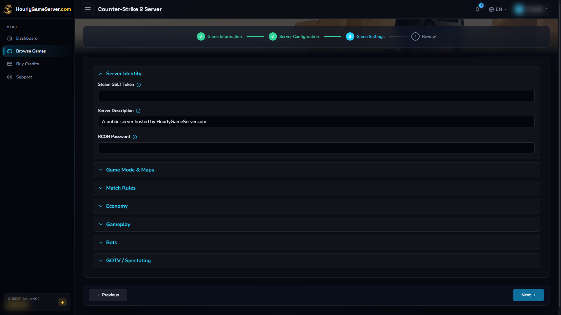The image size is (561, 315).
Task: Go to the Game Information step label
Action: tap(225, 36)
